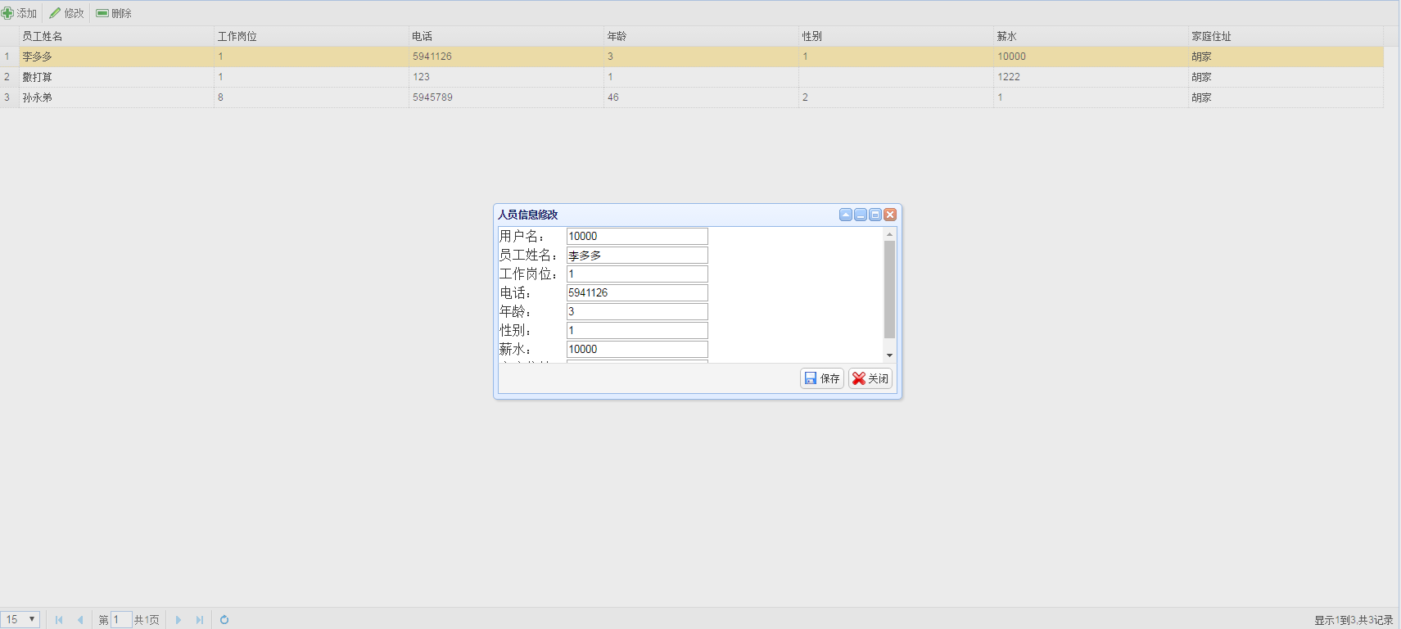Click the dialog scrollbar up arrow
This screenshot has height=629, width=1401.
tap(889, 234)
